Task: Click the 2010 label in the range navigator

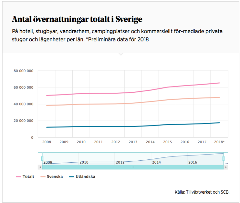Action: [x=84, y=162]
